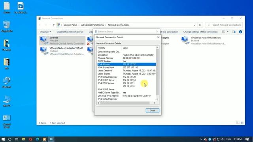Open the Organize dropdown menu
The image size is (253, 142).
45,32
